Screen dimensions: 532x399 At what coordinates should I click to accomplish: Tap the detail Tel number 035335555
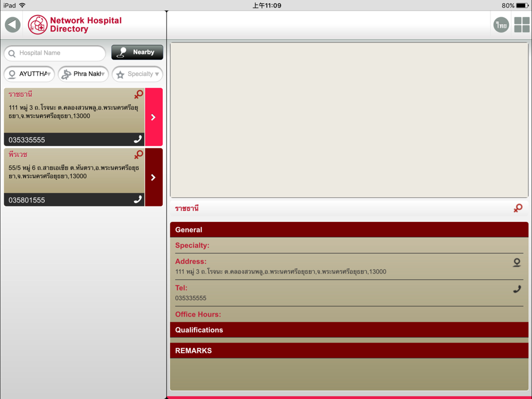click(x=190, y=298)
